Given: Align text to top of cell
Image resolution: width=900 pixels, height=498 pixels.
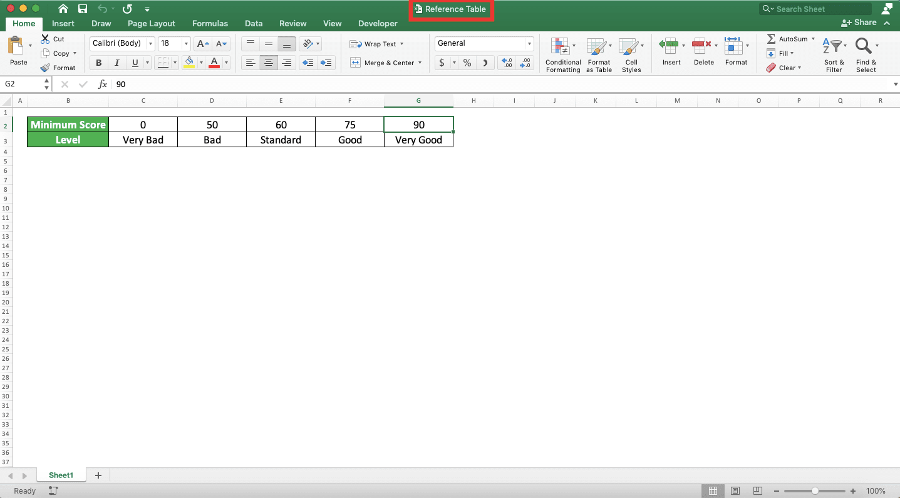Looking at the screenshot, I should [251, 44].
